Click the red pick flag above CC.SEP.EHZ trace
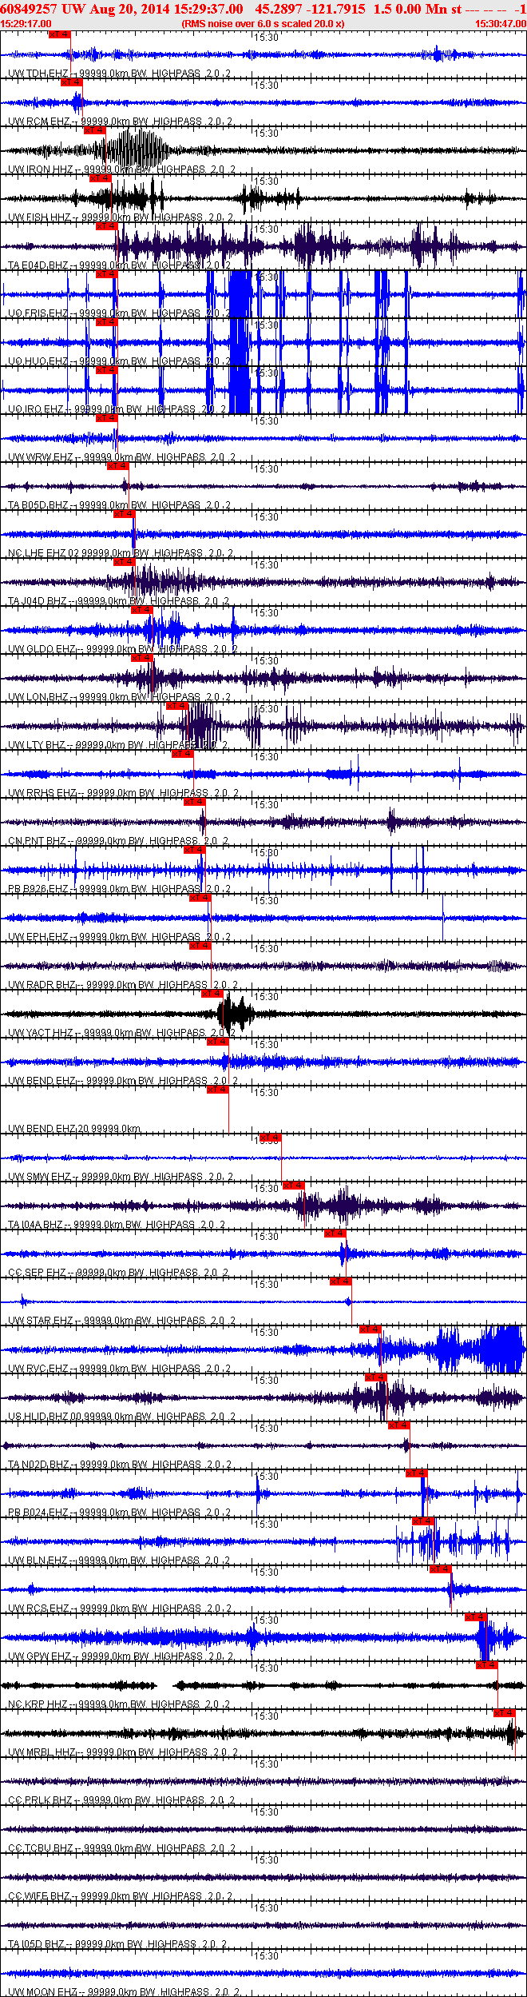This screenshot has height=1997, width=527. point(335,1234)
